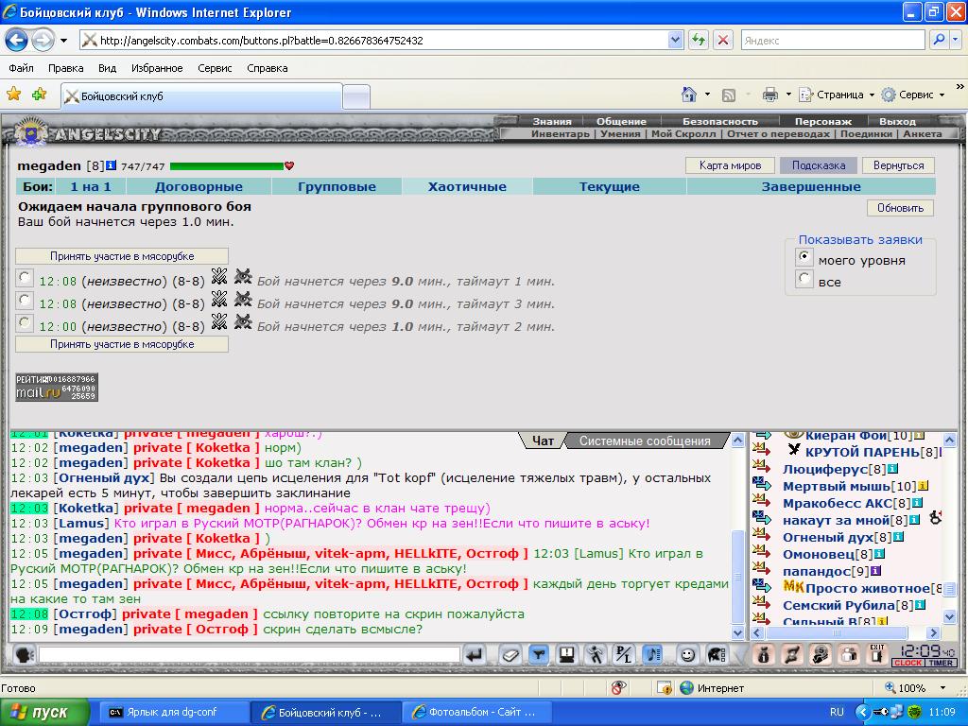
Task: Click the IE Refresh icon in address bar
Action: pos(699,40)
